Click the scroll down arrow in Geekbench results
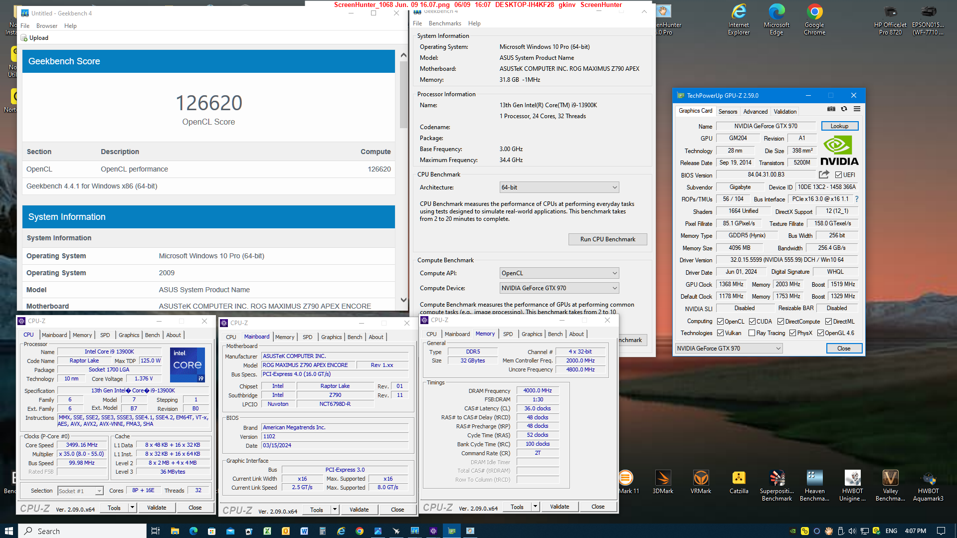Viewport: 957px width, 538px height. (403, 300)
